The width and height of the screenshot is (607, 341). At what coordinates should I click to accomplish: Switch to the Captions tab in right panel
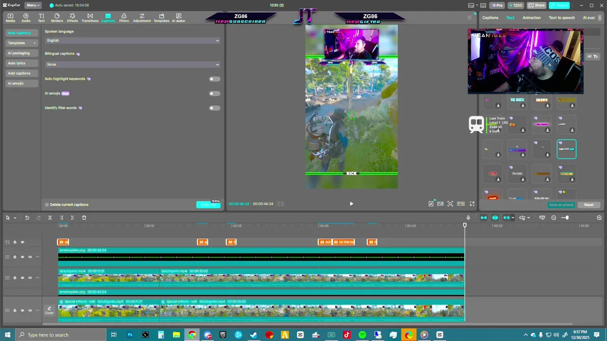(x=490, y=18)
